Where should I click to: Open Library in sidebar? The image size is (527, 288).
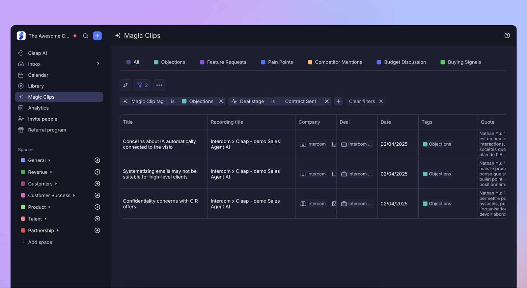coord(59,86)
